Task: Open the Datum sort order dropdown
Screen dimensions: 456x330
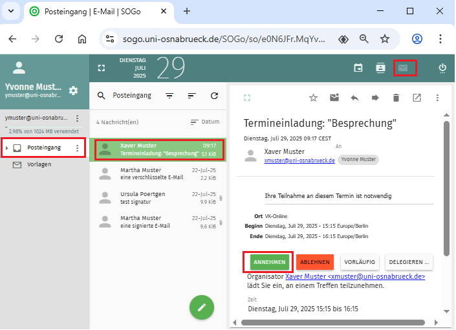Action: coord(205,122)
